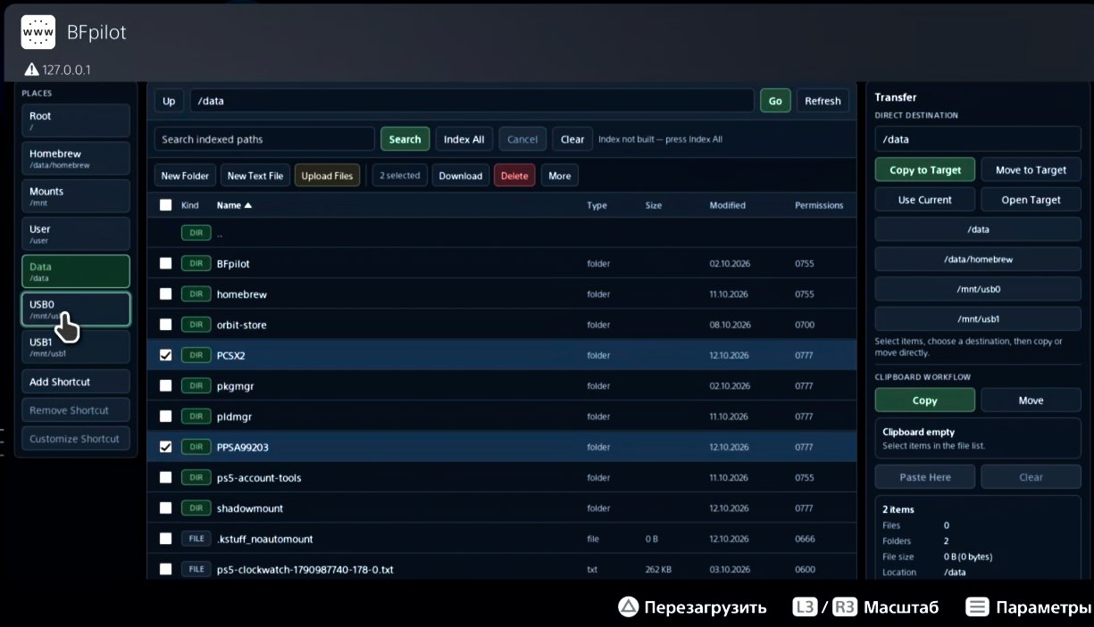Viewport: 1094px width, 627px height.
Task: Open the Mounts place shortcut
Action: click(x=76, y=196)
